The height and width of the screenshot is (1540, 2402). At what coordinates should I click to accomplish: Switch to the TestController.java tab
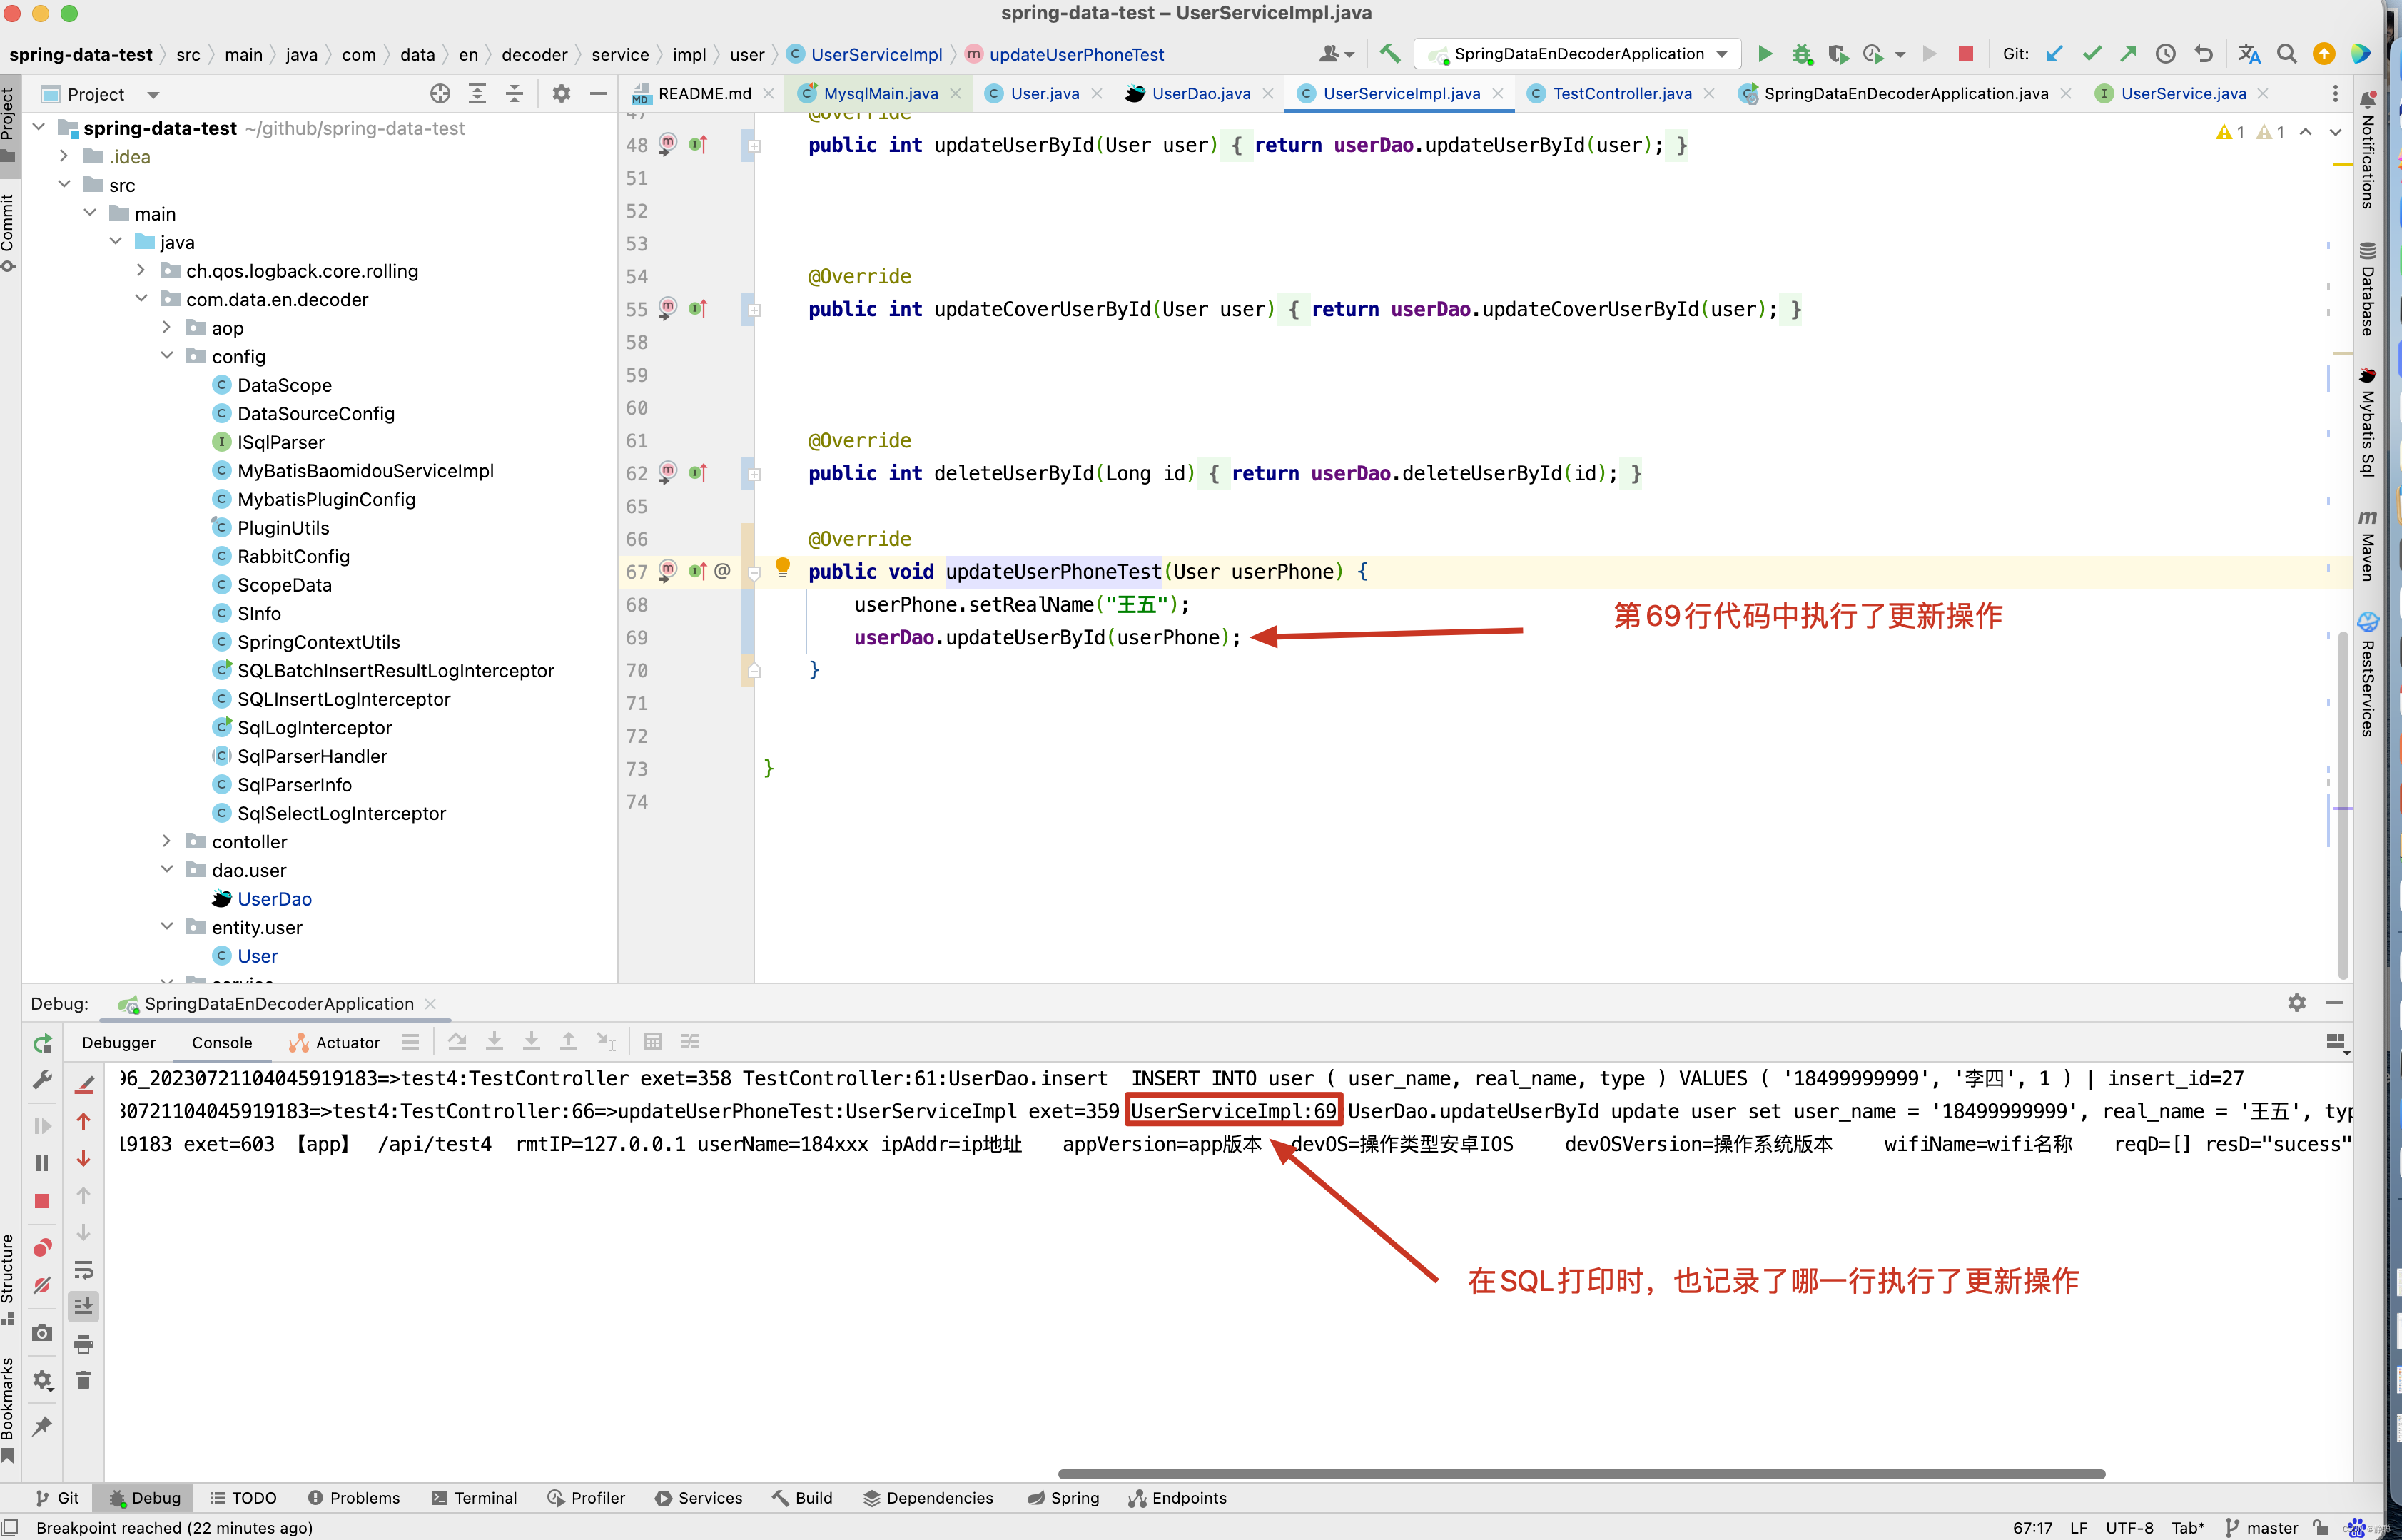click(1621, 94)
